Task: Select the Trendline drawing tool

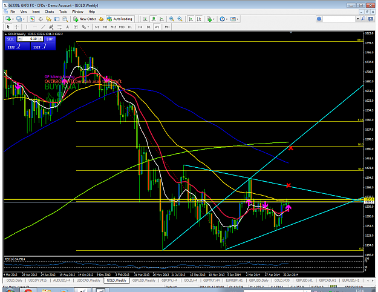Action: click(x=43, y=27)
